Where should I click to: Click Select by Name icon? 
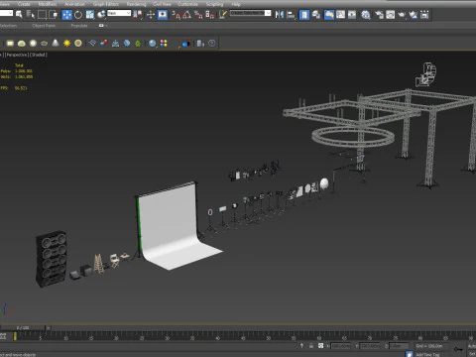(31, 14)
